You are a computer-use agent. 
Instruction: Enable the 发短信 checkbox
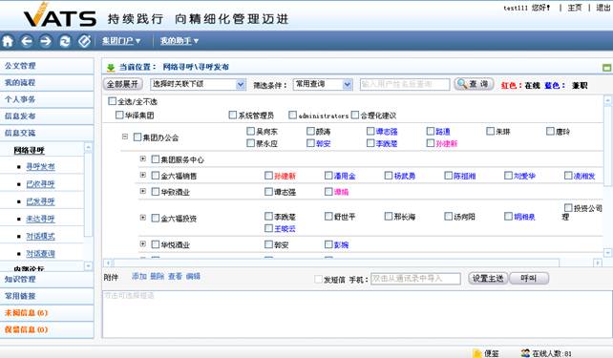319,279
